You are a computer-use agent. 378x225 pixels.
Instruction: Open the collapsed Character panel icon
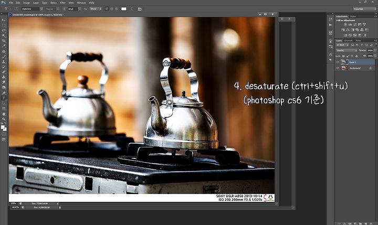331,54
